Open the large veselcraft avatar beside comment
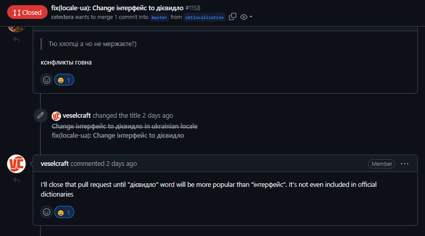 (x=16, y=164)
